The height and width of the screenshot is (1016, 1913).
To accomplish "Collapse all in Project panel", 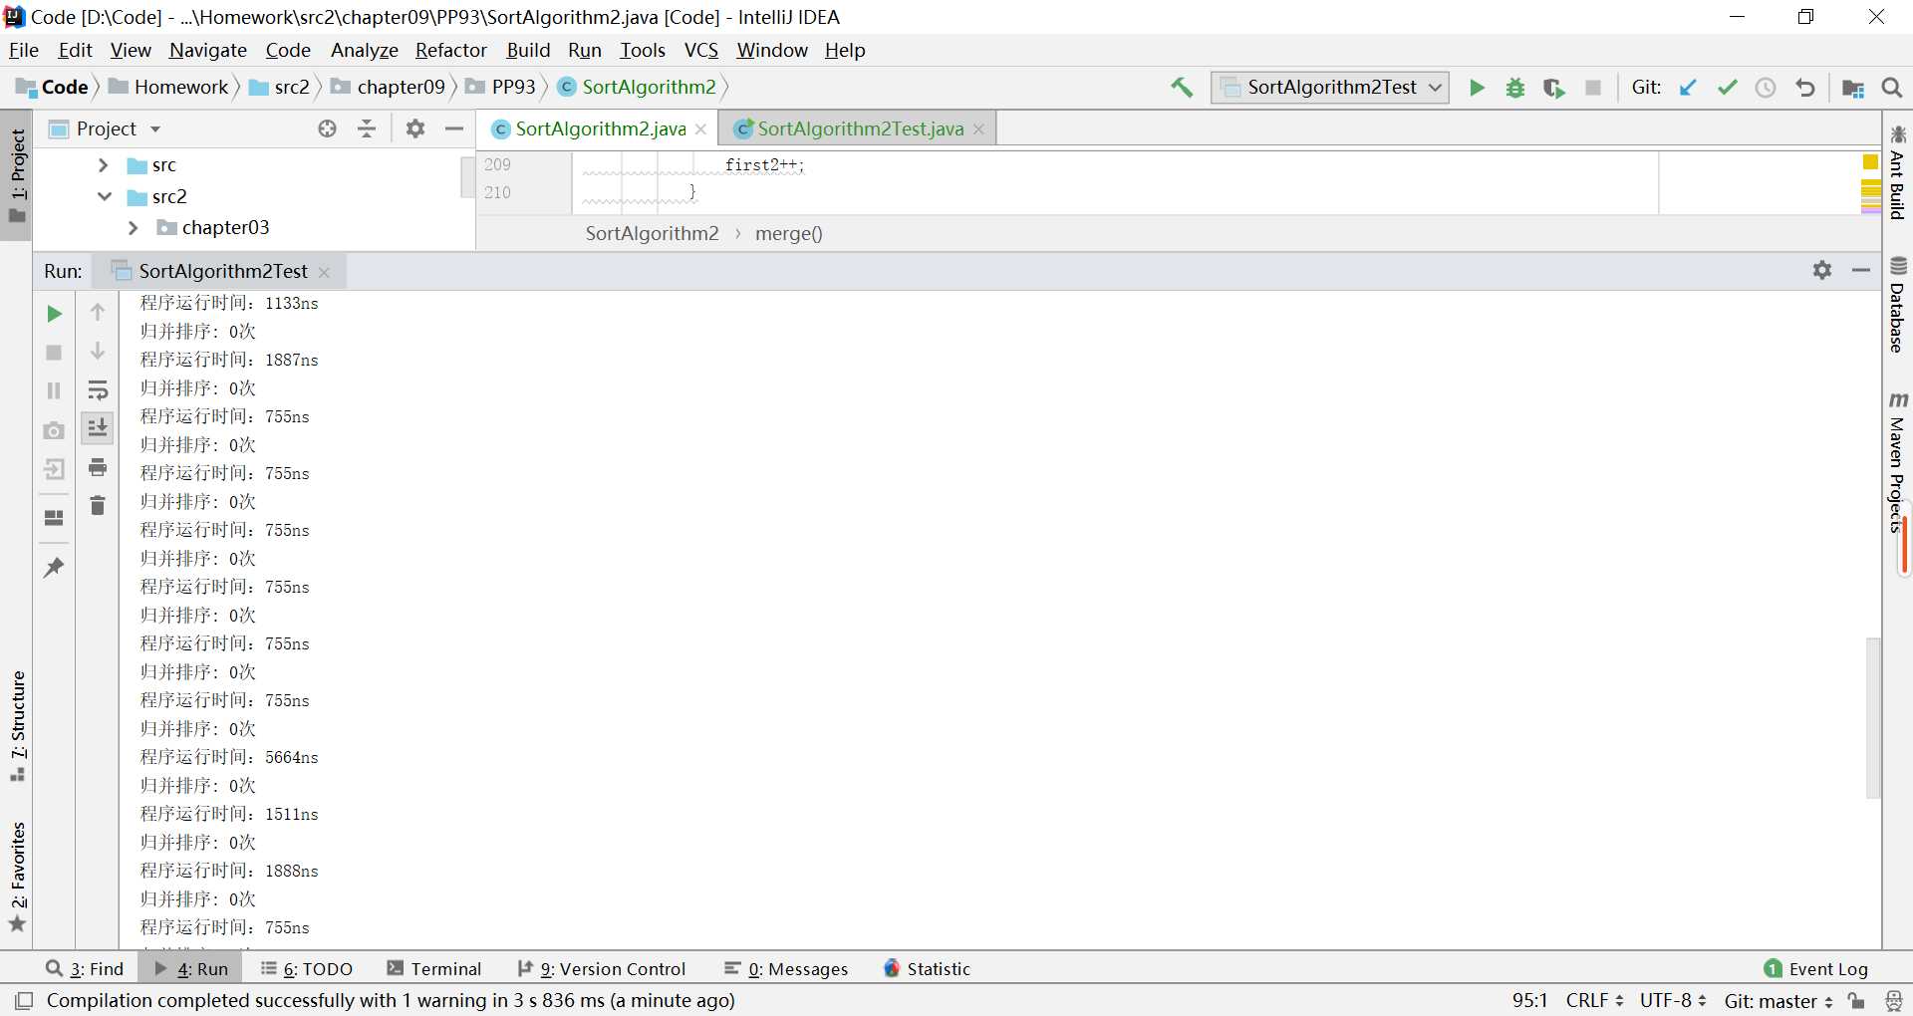I will pyautogui.click(x=367, y=128).
